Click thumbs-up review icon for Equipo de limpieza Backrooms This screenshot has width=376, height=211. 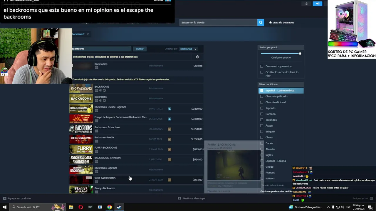(x=169, y=119)
